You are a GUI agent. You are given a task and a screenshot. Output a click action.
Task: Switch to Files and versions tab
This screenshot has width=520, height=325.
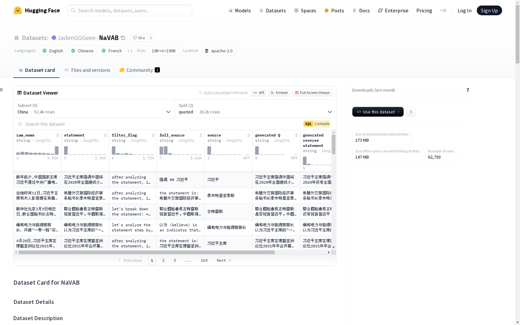coord(87,70)
